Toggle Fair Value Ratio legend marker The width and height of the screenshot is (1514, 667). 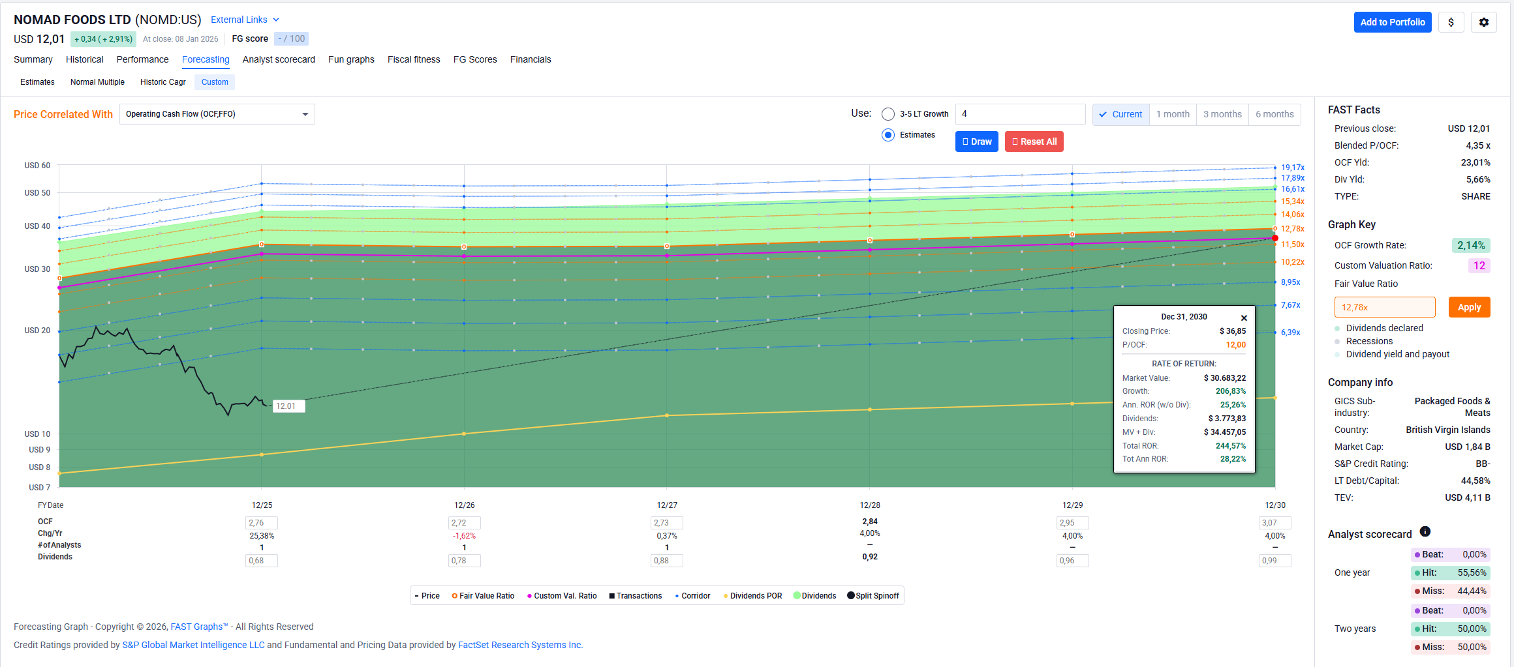click(x=455, y=596)
